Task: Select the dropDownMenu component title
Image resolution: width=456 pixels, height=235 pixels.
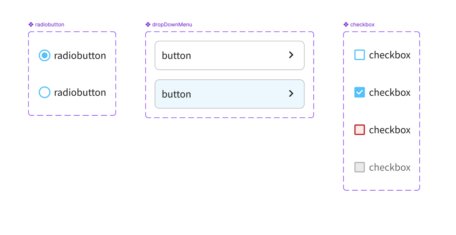Action: coord(172,25)
